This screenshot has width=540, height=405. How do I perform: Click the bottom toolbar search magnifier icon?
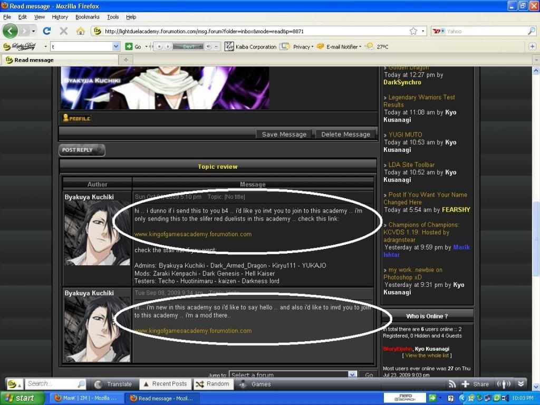tap(81, 384)
